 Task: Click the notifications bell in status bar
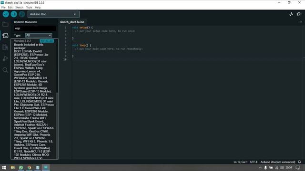(x=299, y=162)
